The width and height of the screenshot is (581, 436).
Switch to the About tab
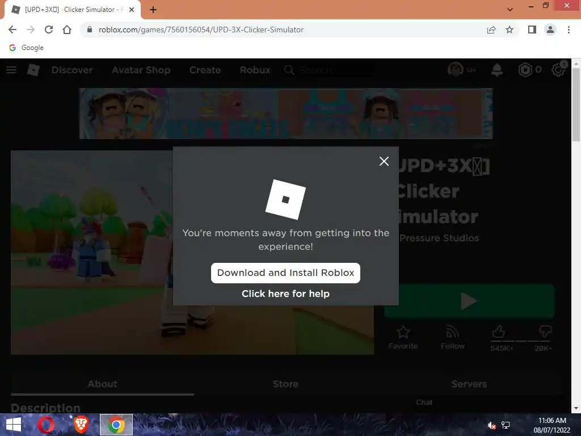click(x=102, y=384)
